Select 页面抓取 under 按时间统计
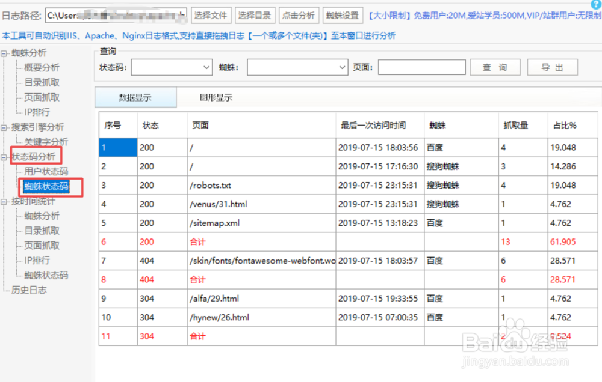The width and height of the screenshot is (602, 382). pos(42,246)
